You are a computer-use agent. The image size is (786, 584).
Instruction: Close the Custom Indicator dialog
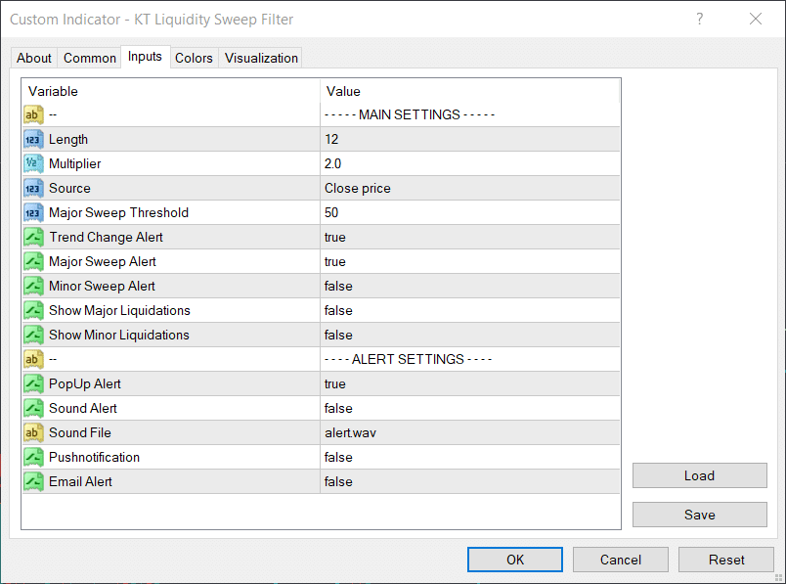[756, 19]
